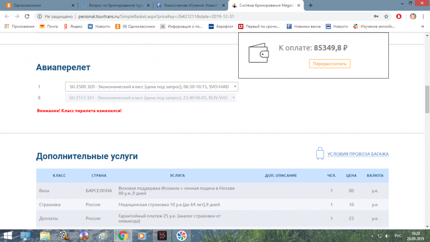Viewport: 430px width, 242px height.
Task: Click the red Opera extension icon
Action: pyautogui.click(x=399, y=16)
